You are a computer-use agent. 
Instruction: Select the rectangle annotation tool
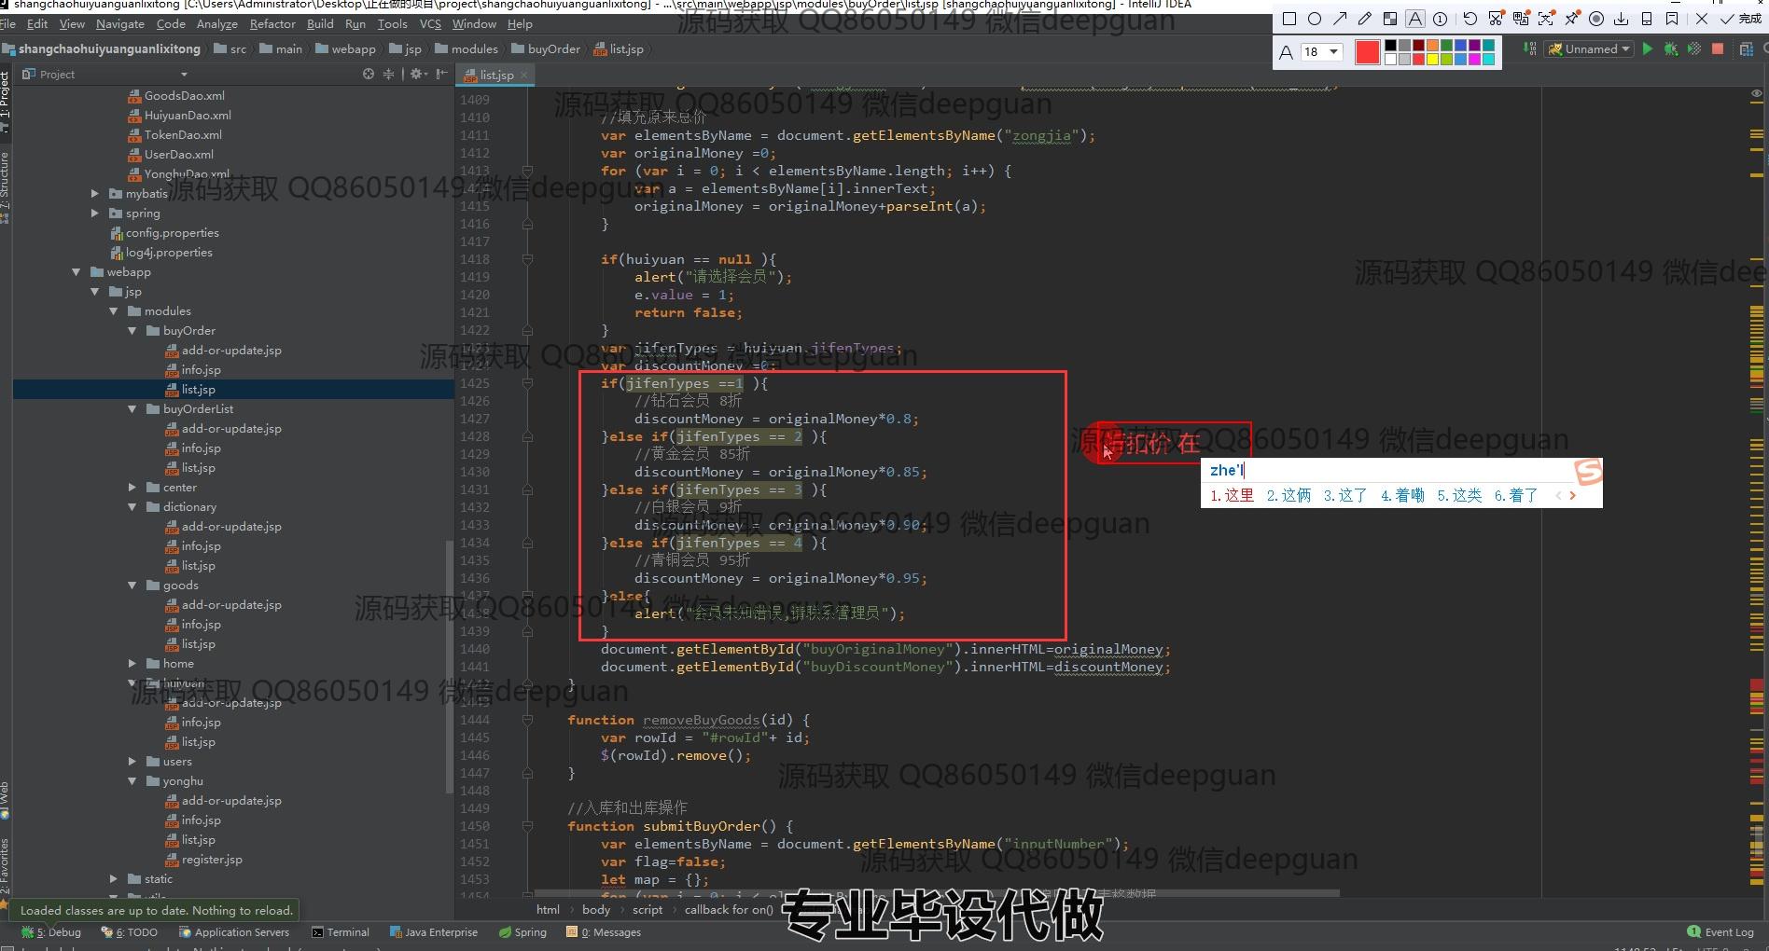(x=1289, y=19)
